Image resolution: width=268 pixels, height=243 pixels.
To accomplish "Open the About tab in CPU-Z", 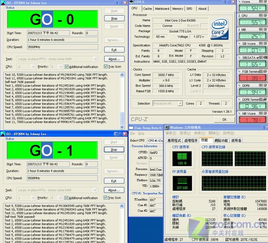I will tap(202, 9).
